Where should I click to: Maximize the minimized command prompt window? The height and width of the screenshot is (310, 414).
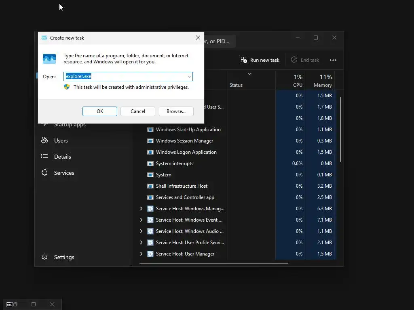(x=34, y=304)
